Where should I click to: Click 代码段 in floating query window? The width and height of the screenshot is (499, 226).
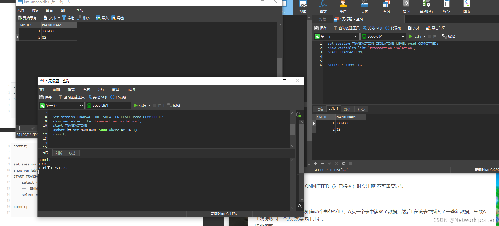(118, 97)
